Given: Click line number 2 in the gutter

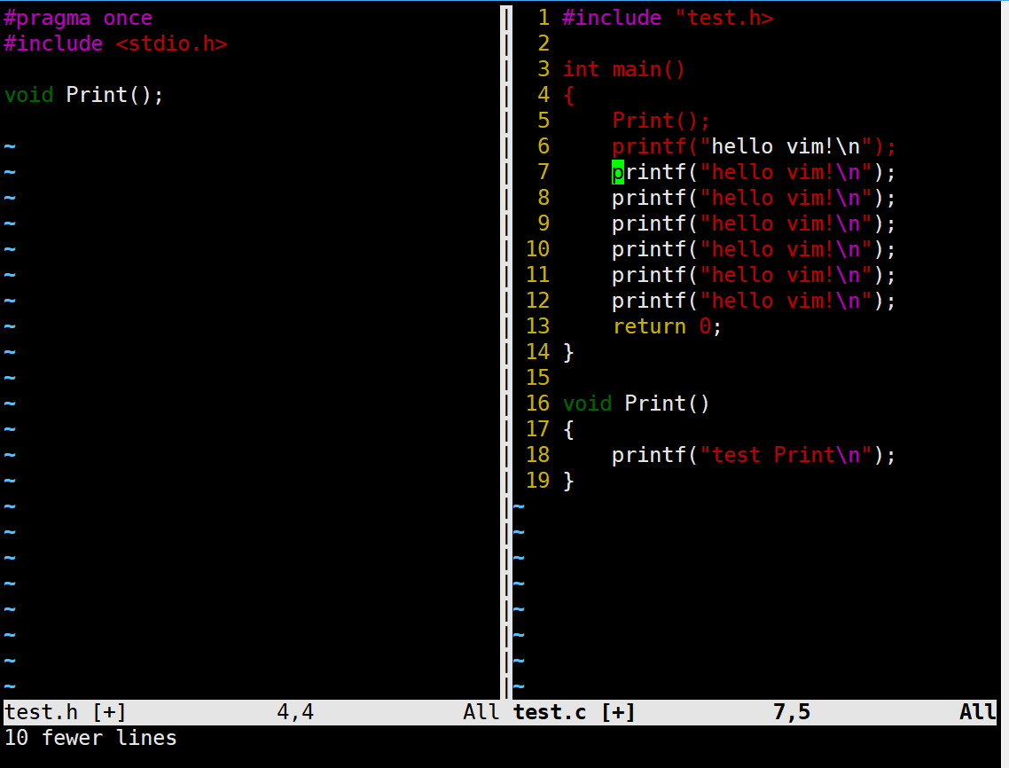Looking at the screenshot, I should (x=544, y=43).
